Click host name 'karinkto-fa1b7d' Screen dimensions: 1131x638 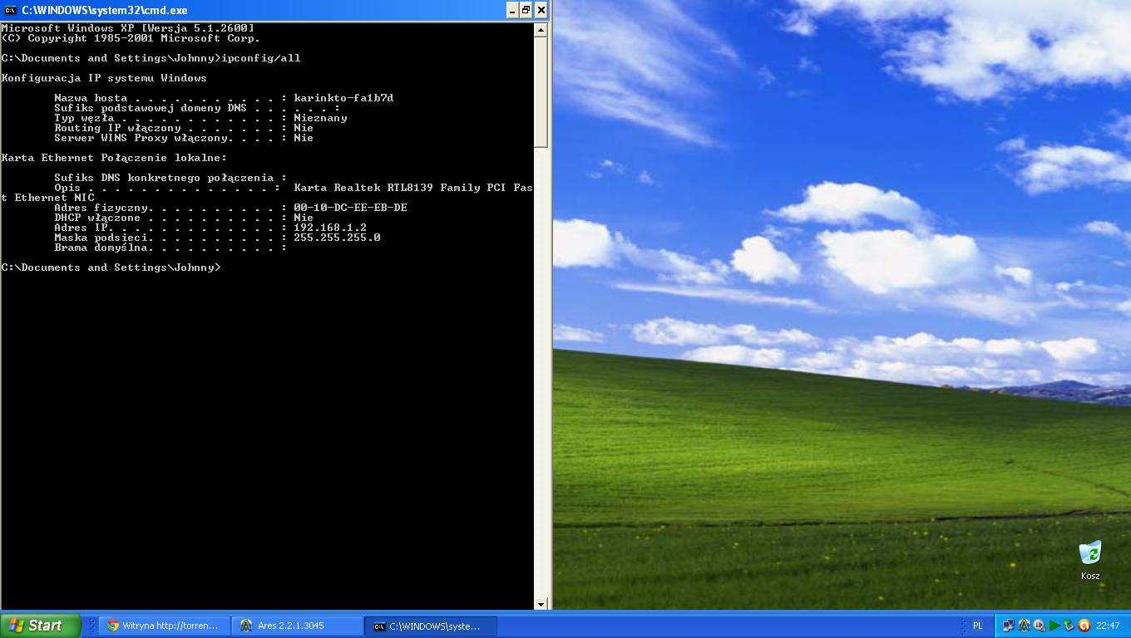[343, 98]
